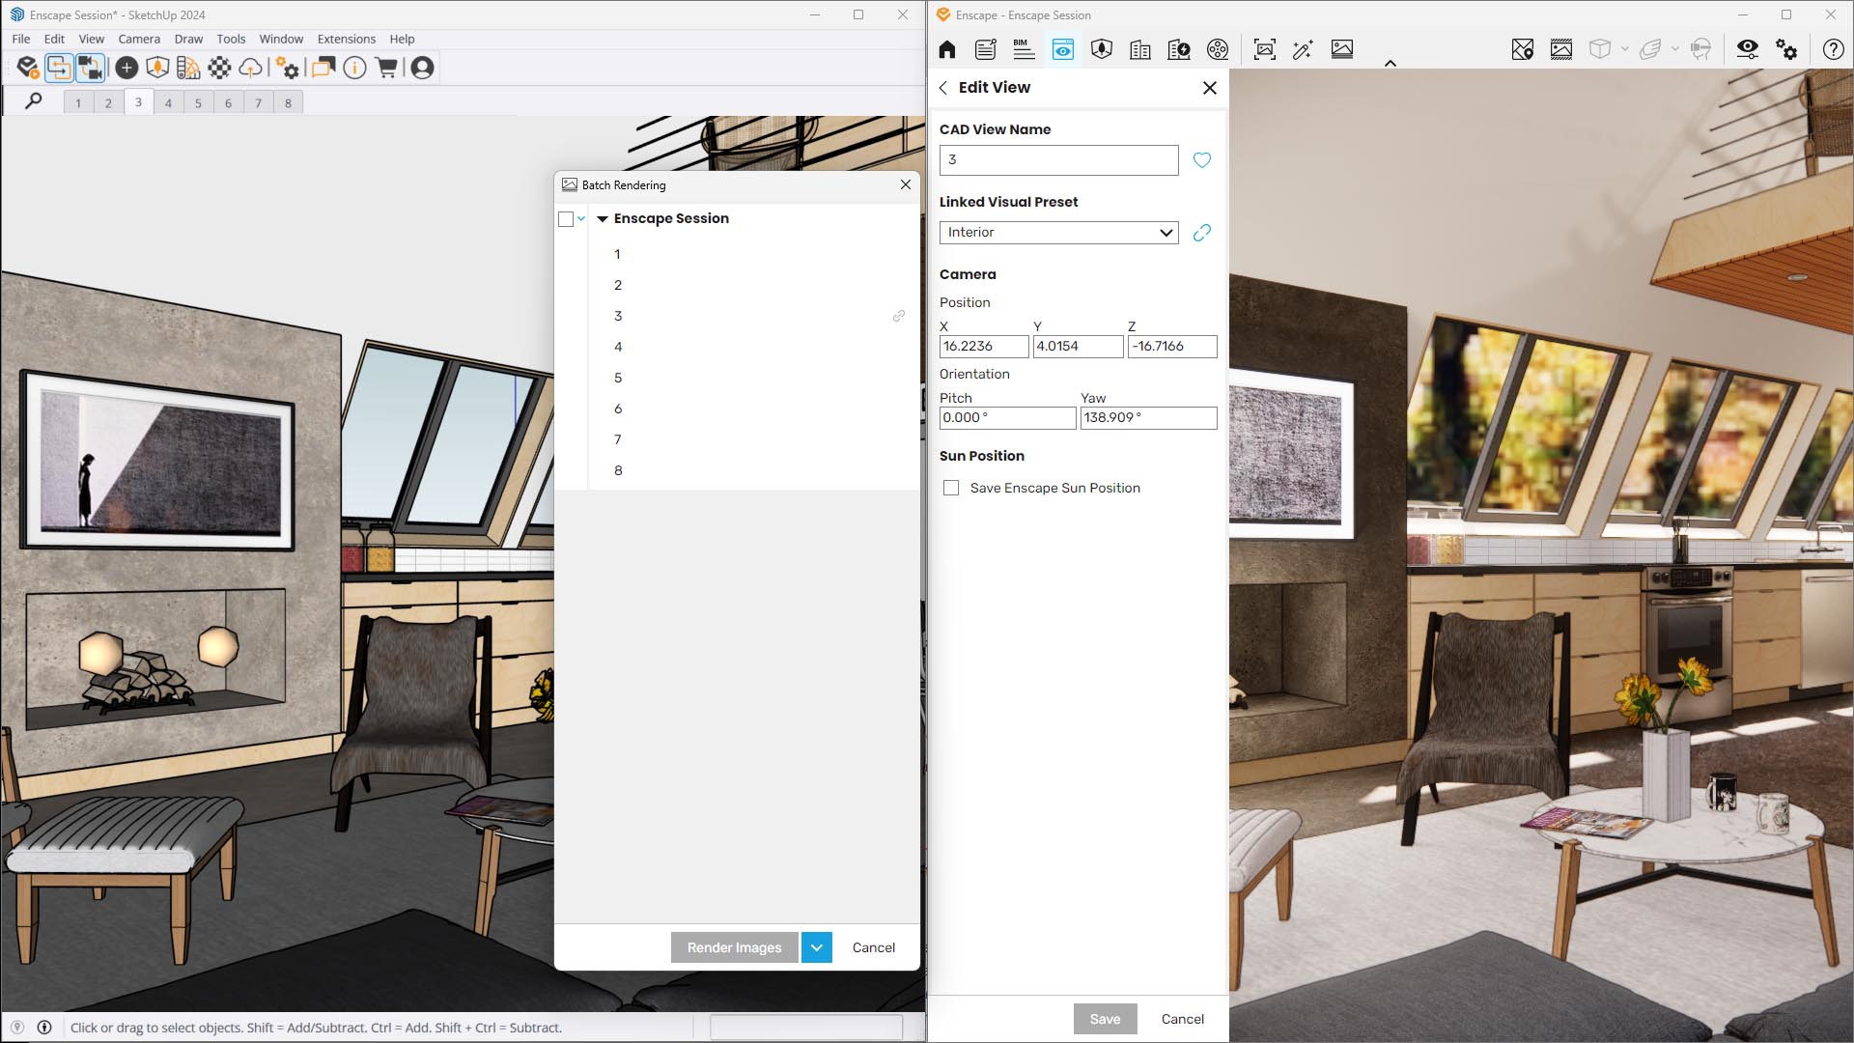The image size is (1854, 1043).
Task: Open the Enscape video editor
Action: click(1218, 49)
